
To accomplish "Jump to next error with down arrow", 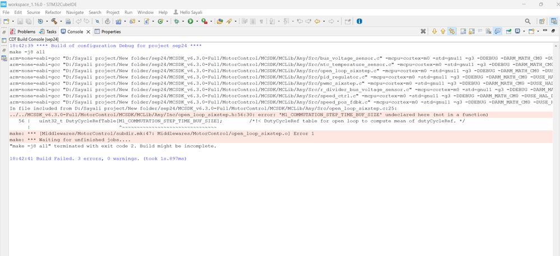I will click(434, 31).
